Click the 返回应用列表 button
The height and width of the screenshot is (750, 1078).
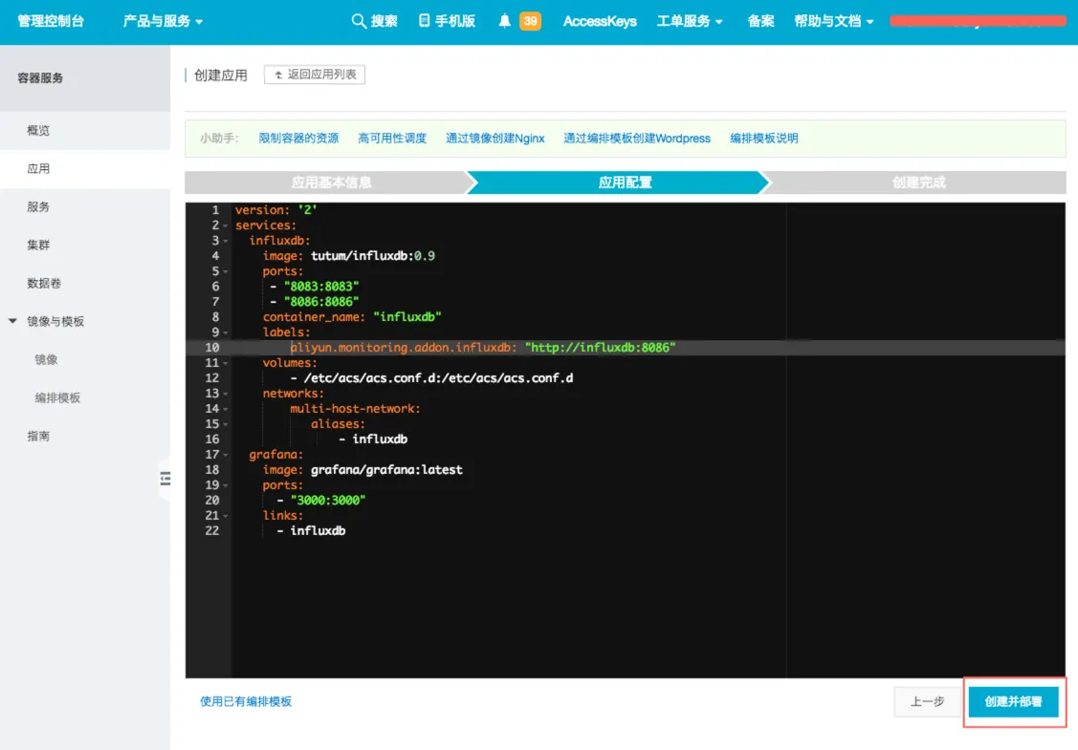(x=314, y=75)
